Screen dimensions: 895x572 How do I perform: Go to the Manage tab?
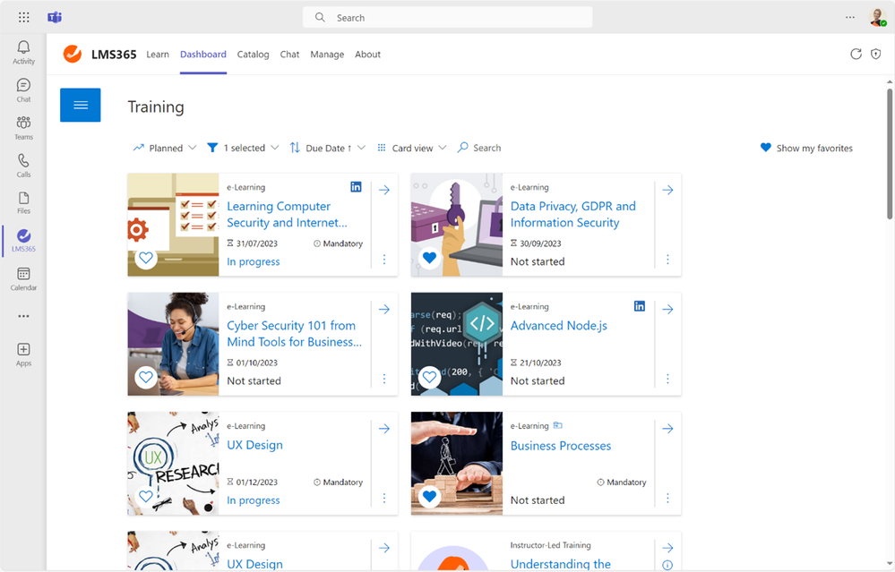coord(327,55)
